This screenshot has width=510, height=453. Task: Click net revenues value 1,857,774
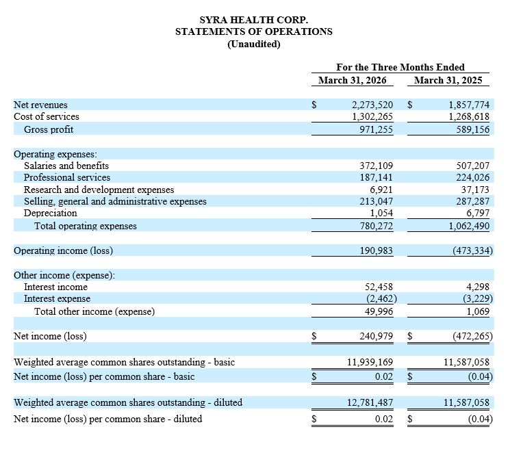pos(469,105)
